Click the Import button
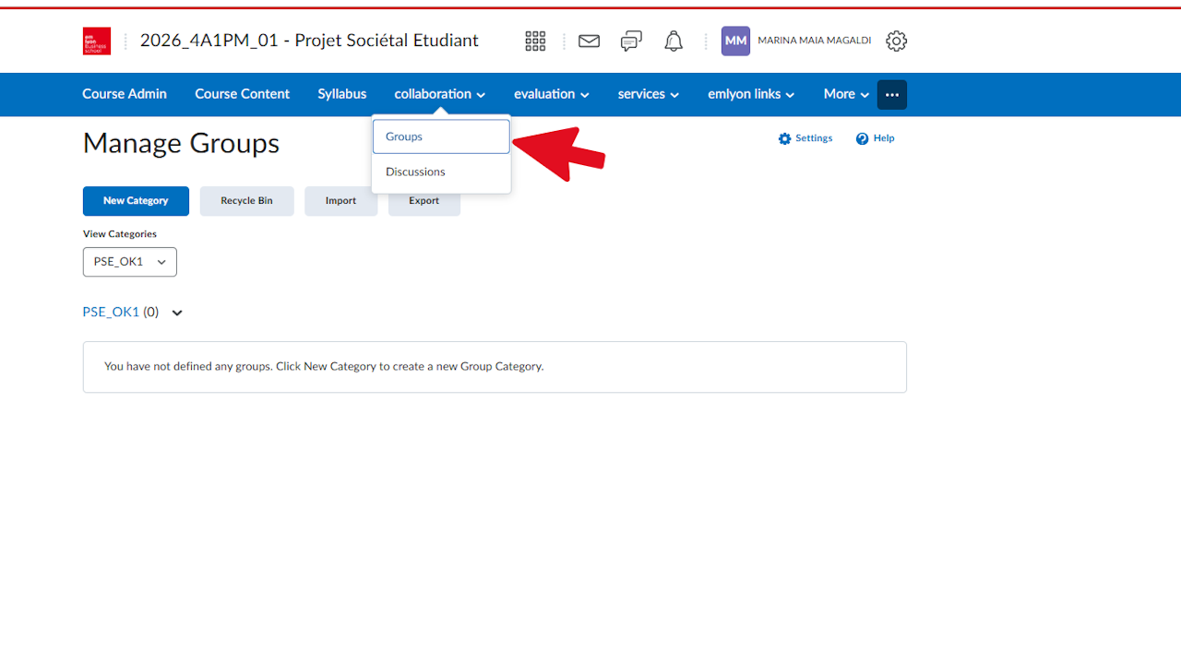1181x651 pixels. [x=340, y=201]
